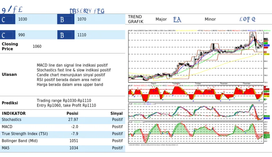Click Positif signal in Bollinger Band row

coord(117,141)
